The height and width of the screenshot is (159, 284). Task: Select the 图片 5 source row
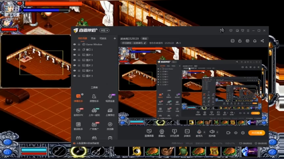pyautogui.click(x=94, y=60)
